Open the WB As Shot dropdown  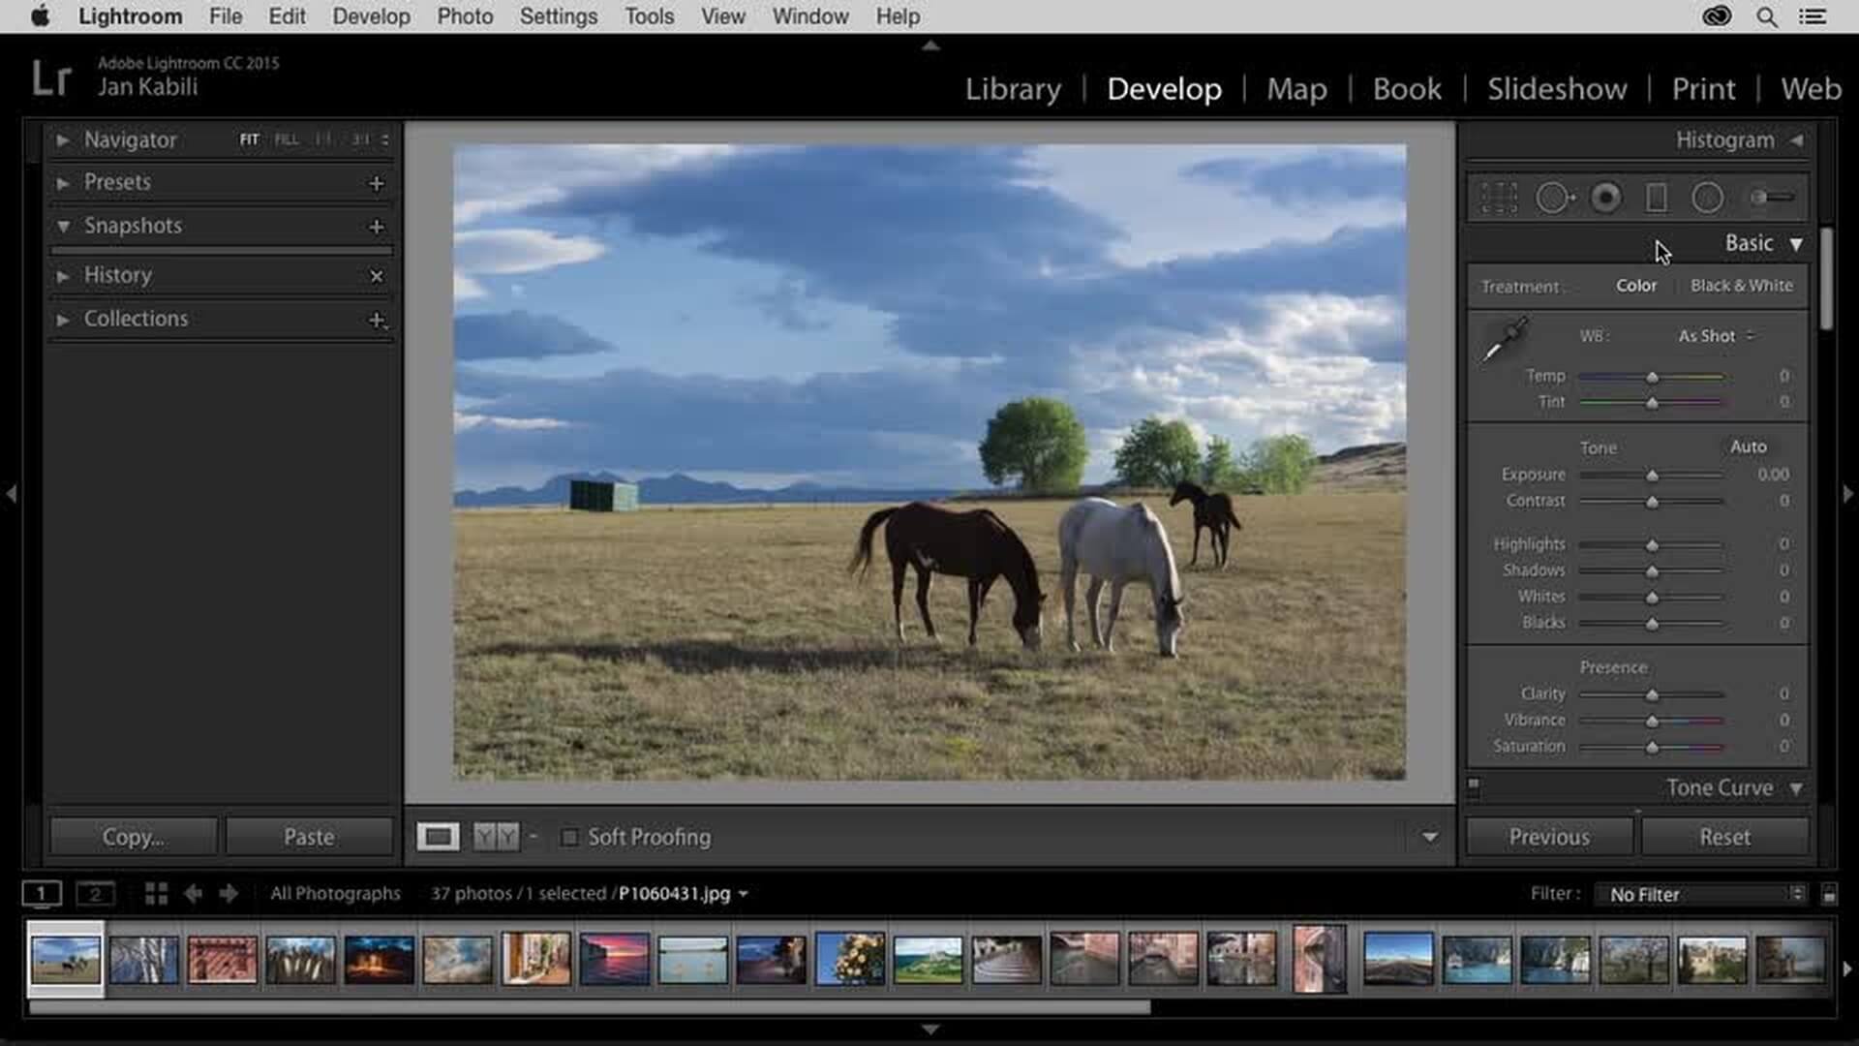(1713, 336)
